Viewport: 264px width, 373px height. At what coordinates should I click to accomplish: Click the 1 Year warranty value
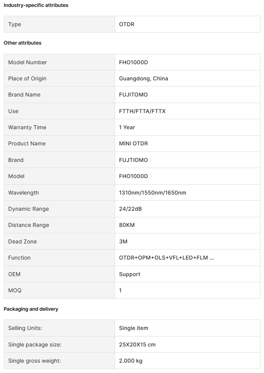pos(127,127)
